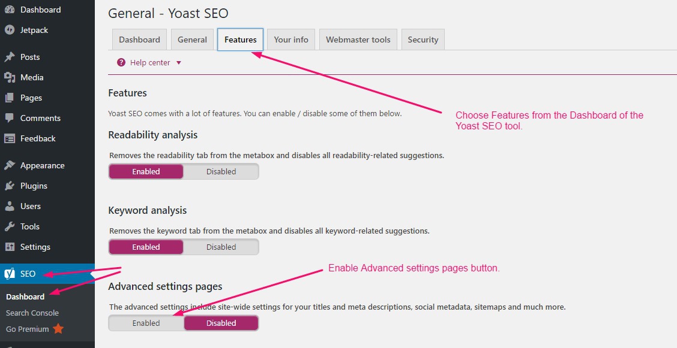Click the Posts pushpin icon
The width and height of the screenshot is (677, 348).
click(10, 57)
